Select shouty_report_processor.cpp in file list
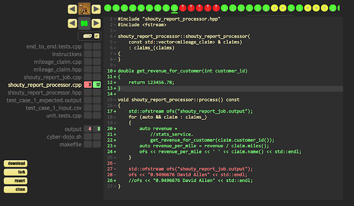Image resolution: width=354 pixels, height=206 pixels. coord(45,84)
